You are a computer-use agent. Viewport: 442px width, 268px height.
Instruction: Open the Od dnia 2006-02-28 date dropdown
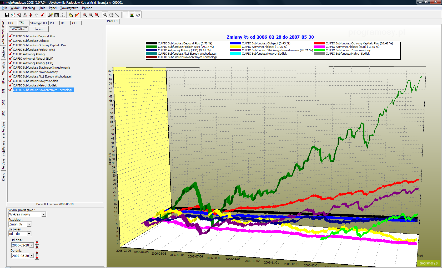coord(32,245)
